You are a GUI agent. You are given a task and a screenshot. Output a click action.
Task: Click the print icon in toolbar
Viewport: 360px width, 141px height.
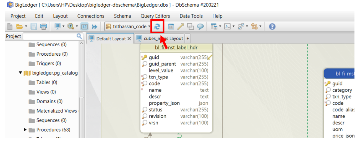[43, 26]
